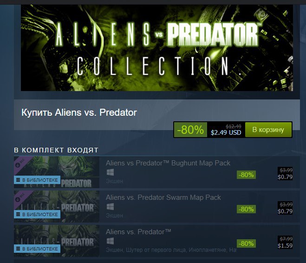Click the $0.79 price for Bughunt Map Pack
Screen dimensions: 306x263
click(285, 177)
